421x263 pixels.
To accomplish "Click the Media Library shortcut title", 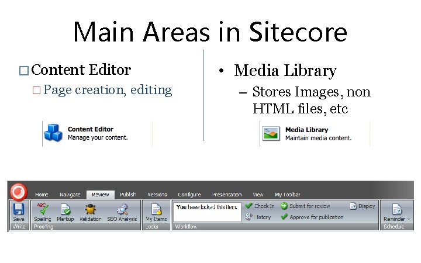I will tap(306, 130).
